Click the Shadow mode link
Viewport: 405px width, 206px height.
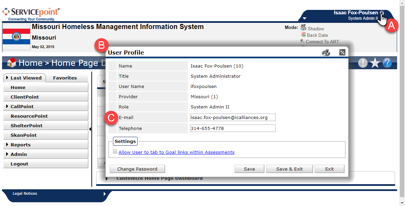(316, 29)
